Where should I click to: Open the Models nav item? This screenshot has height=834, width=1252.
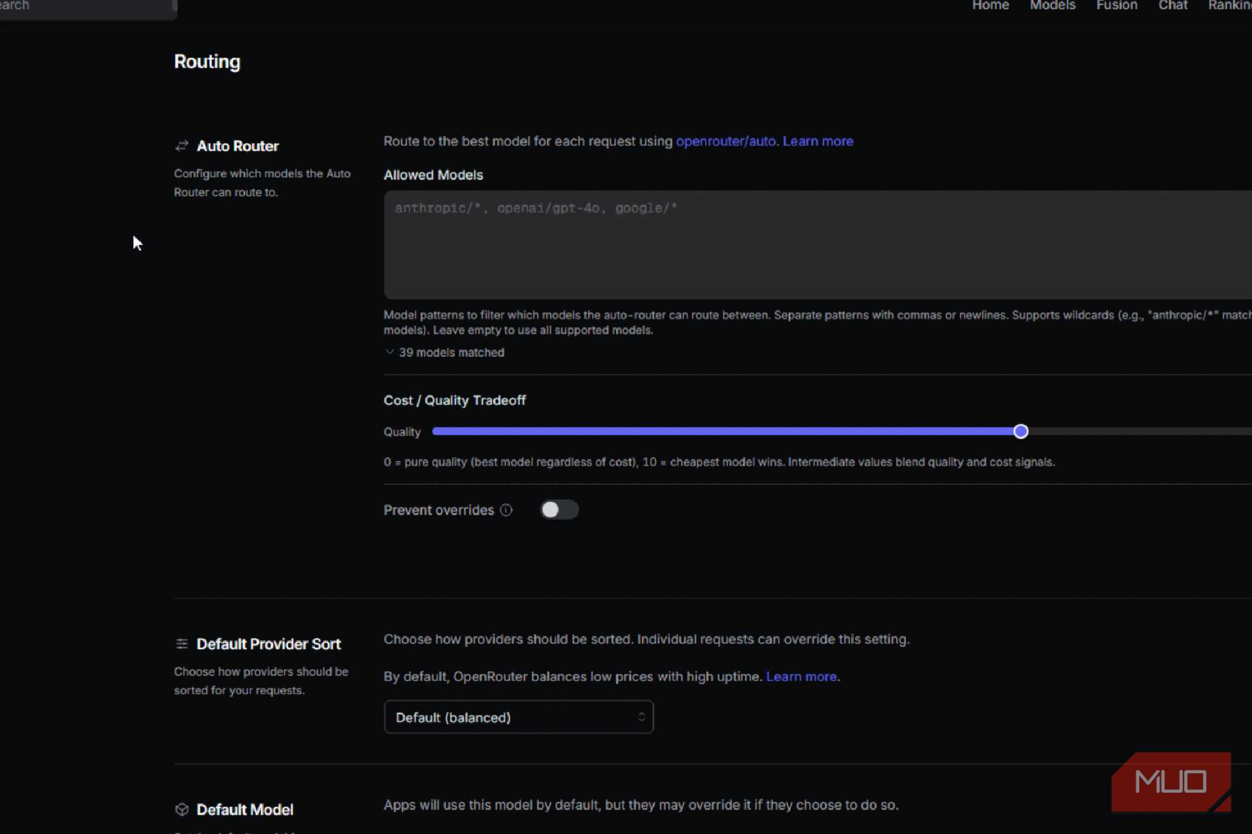pyautogui.click(x=1052, y=5)
